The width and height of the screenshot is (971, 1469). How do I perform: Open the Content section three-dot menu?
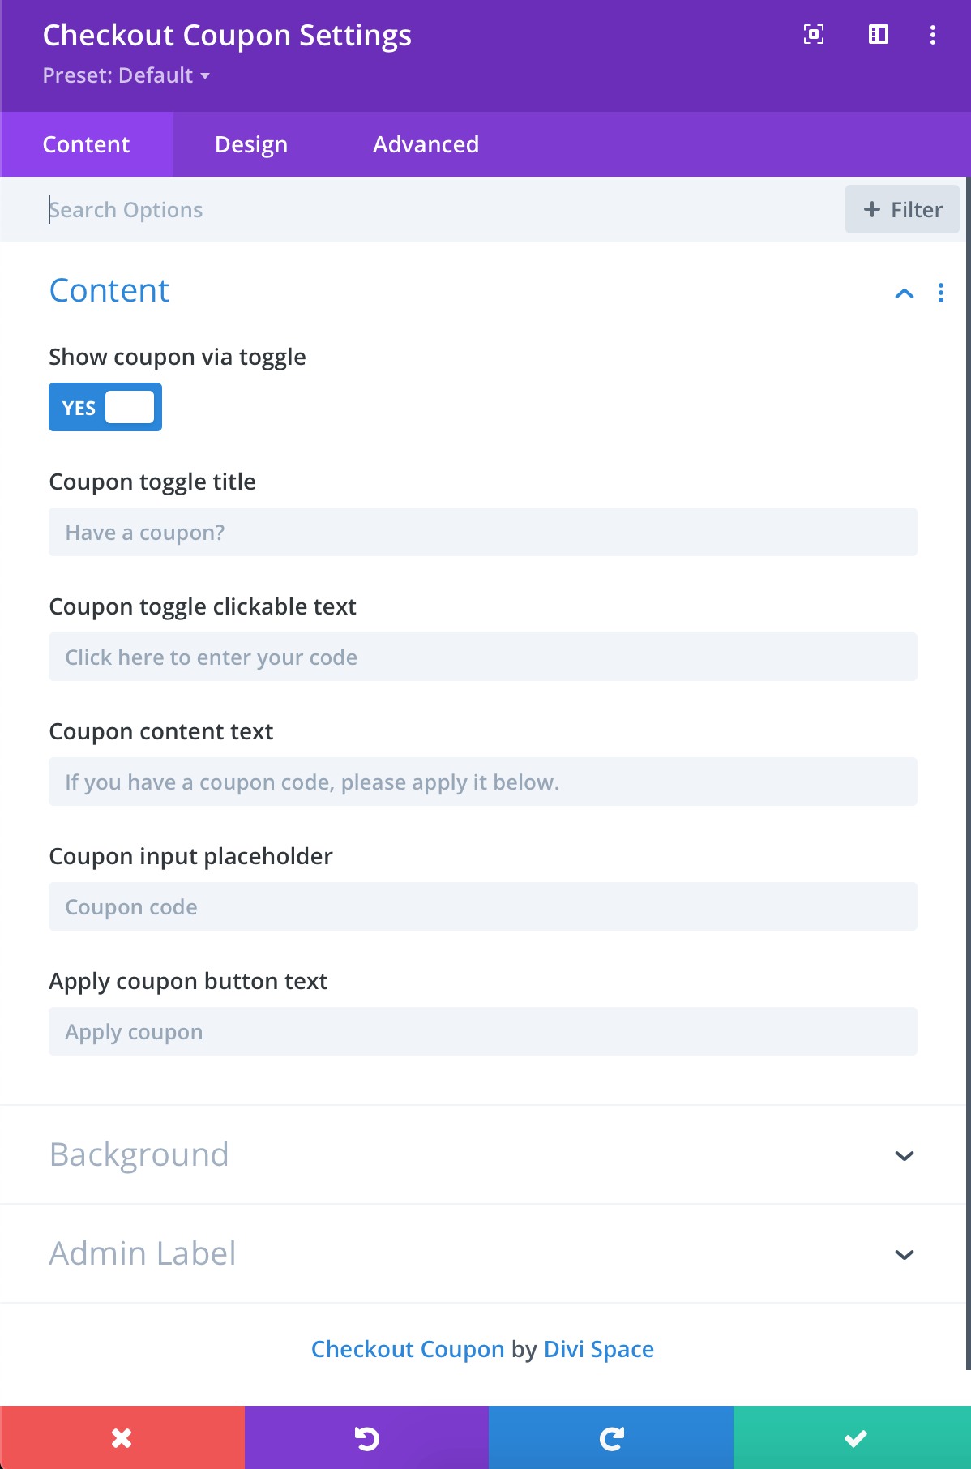941,293
